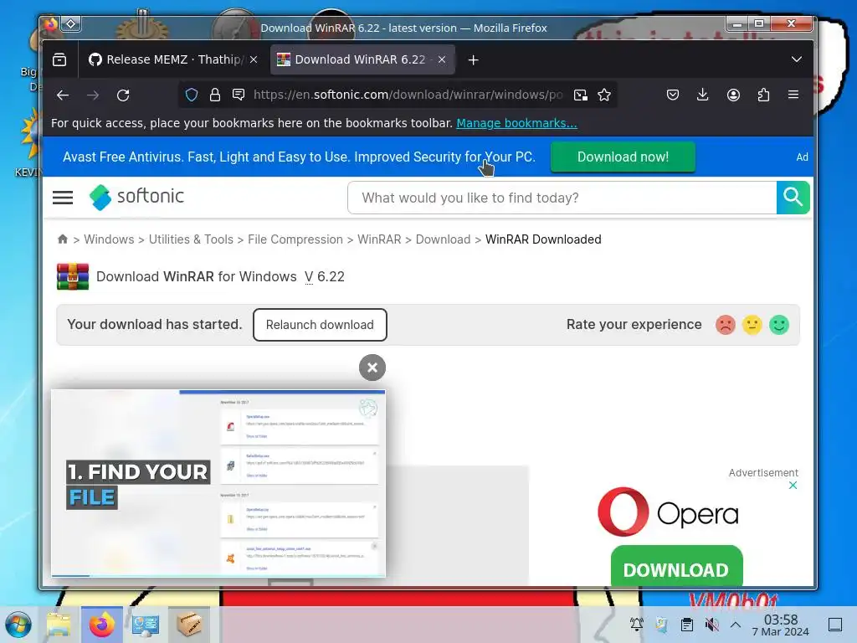Open the package box taskbar icon
857x643 pixels.
click(x=189, y=625)
